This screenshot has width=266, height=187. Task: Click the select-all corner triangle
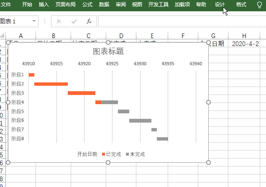pos(3,36)
